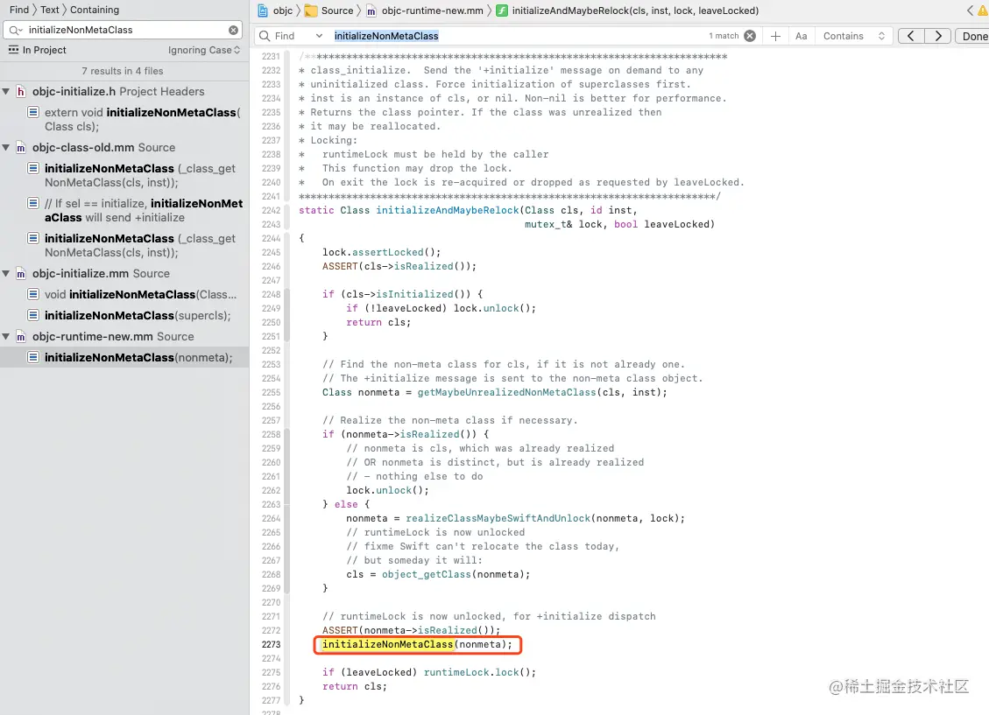Click runtimeLock.lock() on line 2275
989x715 pixels.
point(479,672)
